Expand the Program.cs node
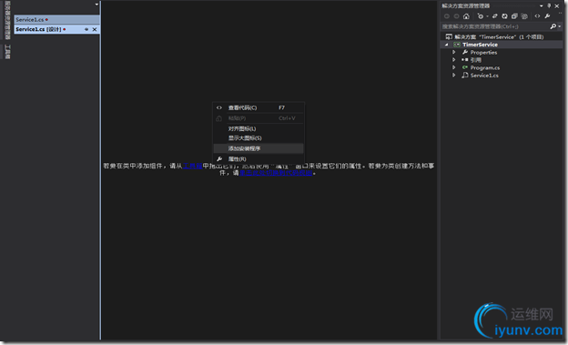Image resolution: width=568 pixels, height=345 pixels. 453,67
